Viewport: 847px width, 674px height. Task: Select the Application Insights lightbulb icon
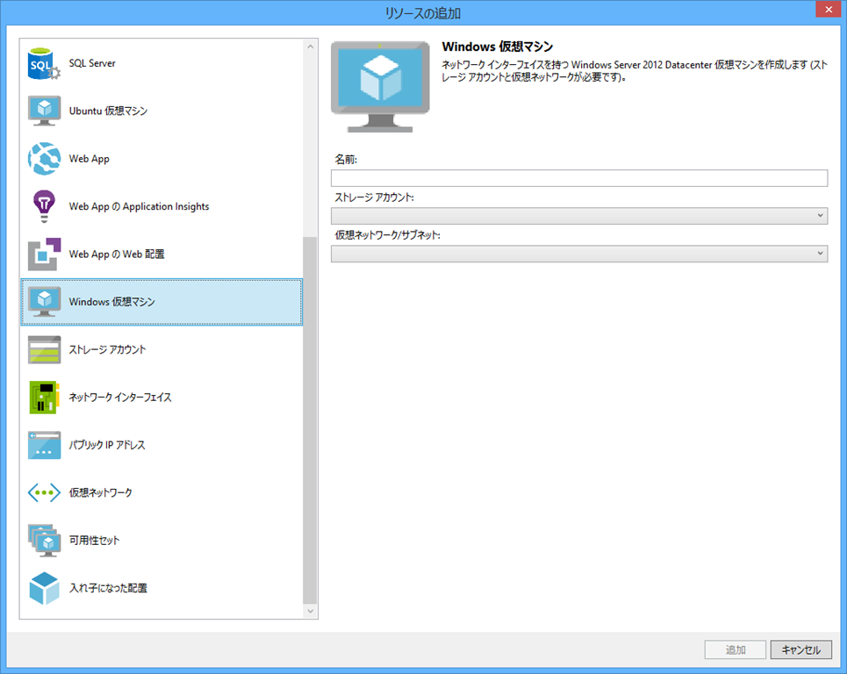pos(44,206)
